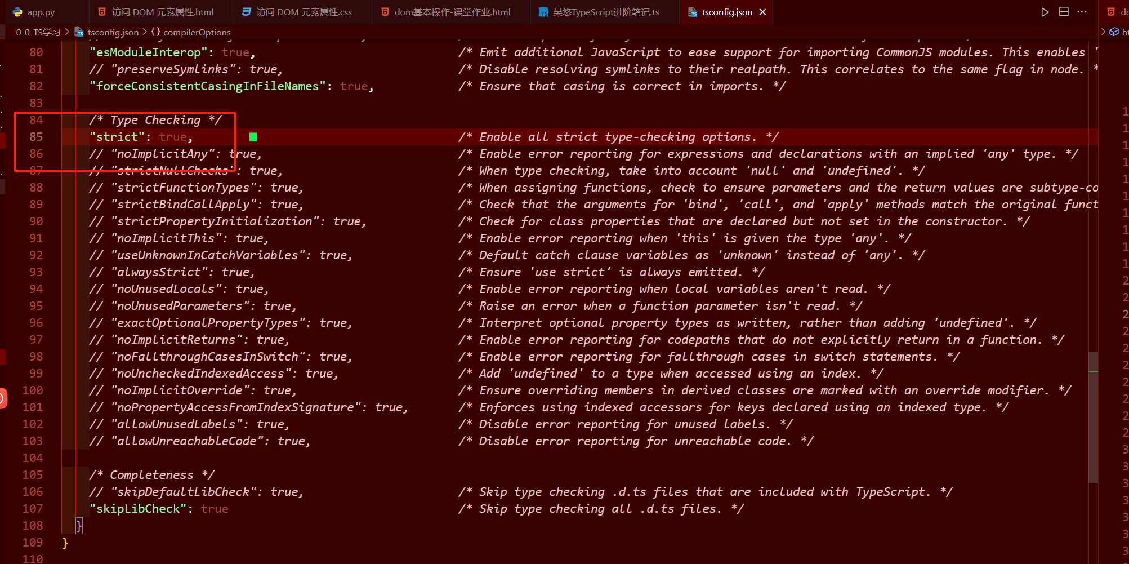Click the CSS icon on 访问 DOM 元素属性.css tab
This screenshot has height=564, width=1129.
coord(247,12)
